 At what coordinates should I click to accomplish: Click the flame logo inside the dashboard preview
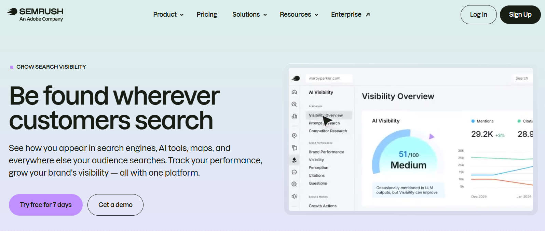point(296,78)
